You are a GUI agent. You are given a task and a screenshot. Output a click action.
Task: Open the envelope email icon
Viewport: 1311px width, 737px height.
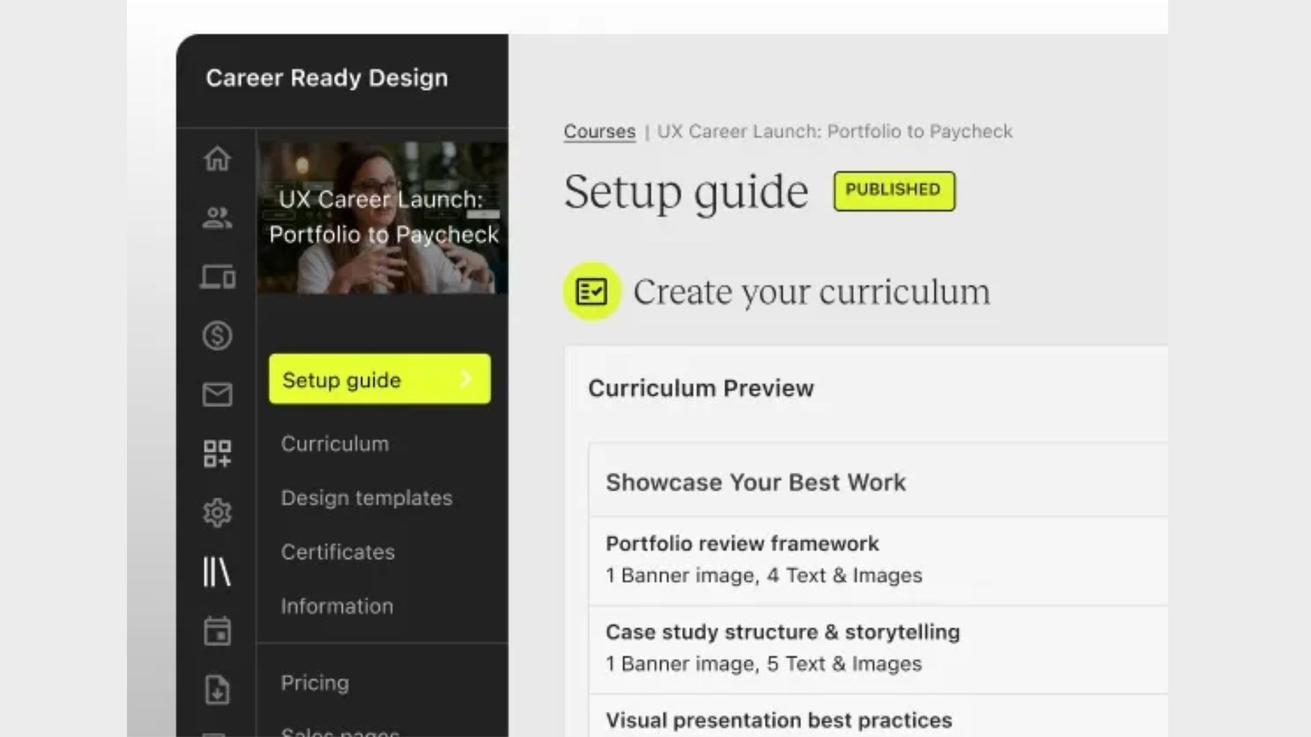pyautogui.click(x=217, y=394)
